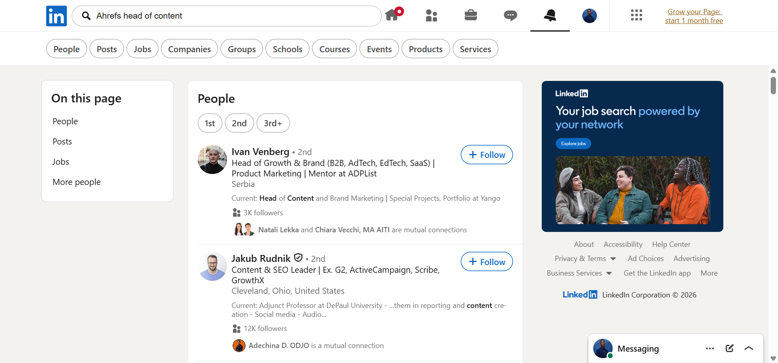Image resolution: width=778 pixels, height=363 pixels.
Task: Click Jakub Rudnik's verification shield badge
Action: pos(298,258)
